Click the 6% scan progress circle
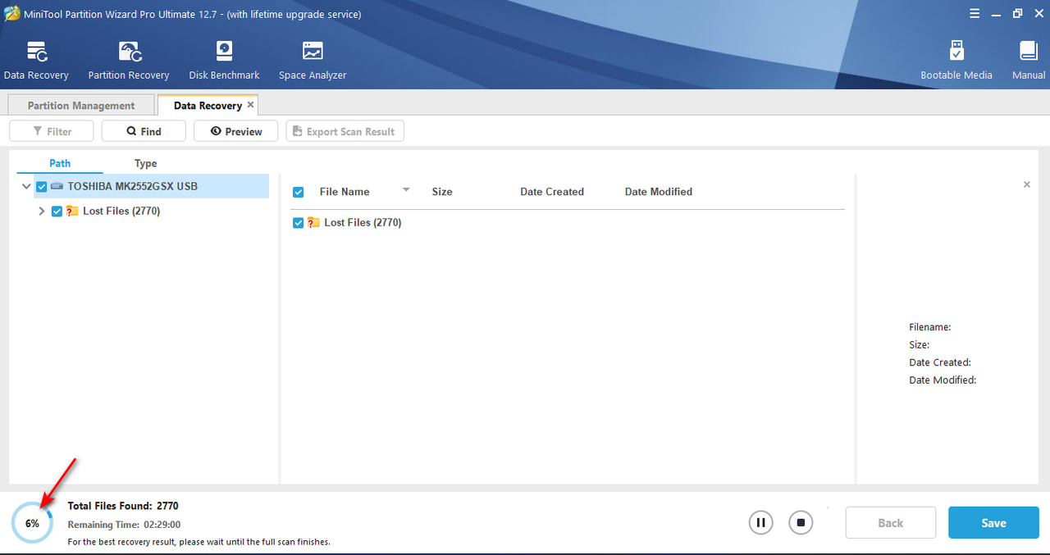Screen dimensions: 1050x555 click(x=32, y=522)
